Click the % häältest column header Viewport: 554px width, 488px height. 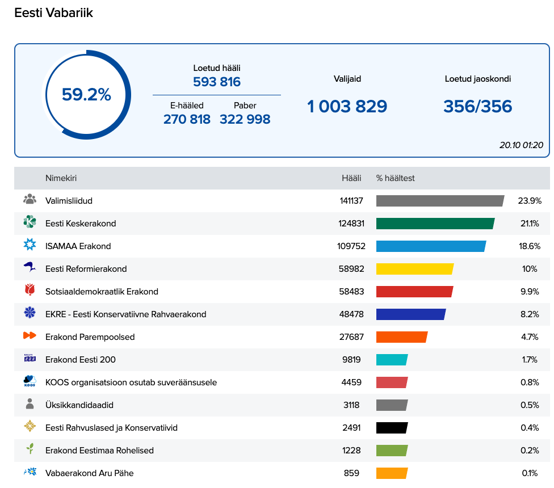point(395,178)
